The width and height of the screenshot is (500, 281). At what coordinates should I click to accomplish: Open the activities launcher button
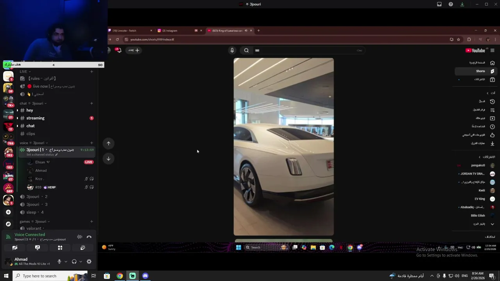[x=60, y=247]
